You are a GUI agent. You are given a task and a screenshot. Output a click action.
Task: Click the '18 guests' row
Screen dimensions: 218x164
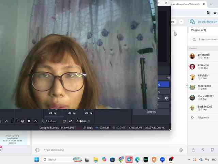click(203, 118)
